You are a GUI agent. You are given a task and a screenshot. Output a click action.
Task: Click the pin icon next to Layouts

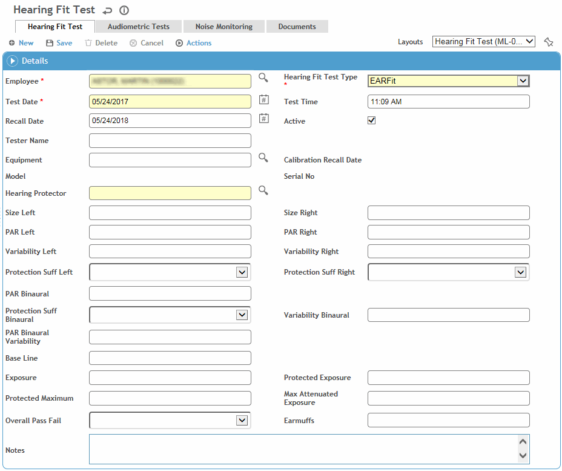click(x=548, y=42)
